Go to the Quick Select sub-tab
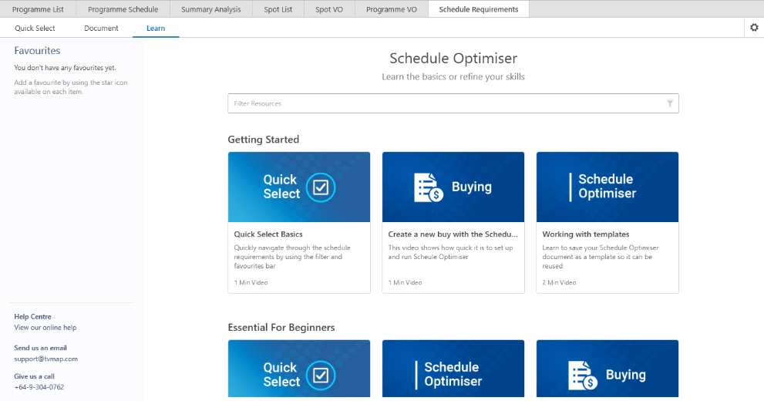 tap(35, 29)
